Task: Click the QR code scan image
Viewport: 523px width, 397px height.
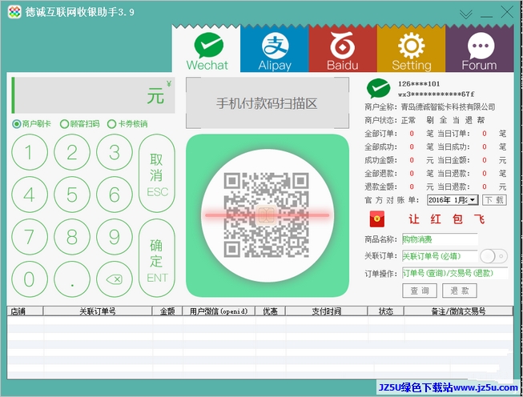Action: 268,215
